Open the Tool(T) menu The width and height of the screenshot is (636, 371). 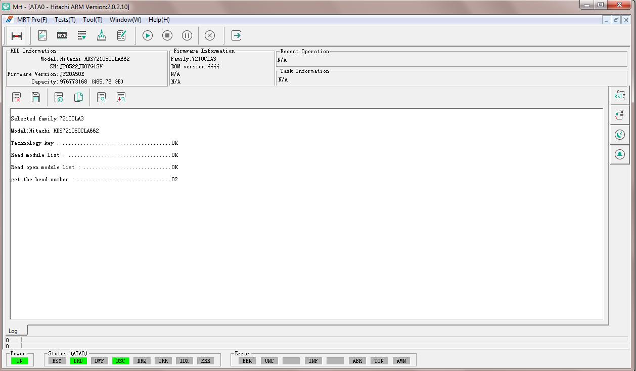pyautogui.click(x=93, y=20)
